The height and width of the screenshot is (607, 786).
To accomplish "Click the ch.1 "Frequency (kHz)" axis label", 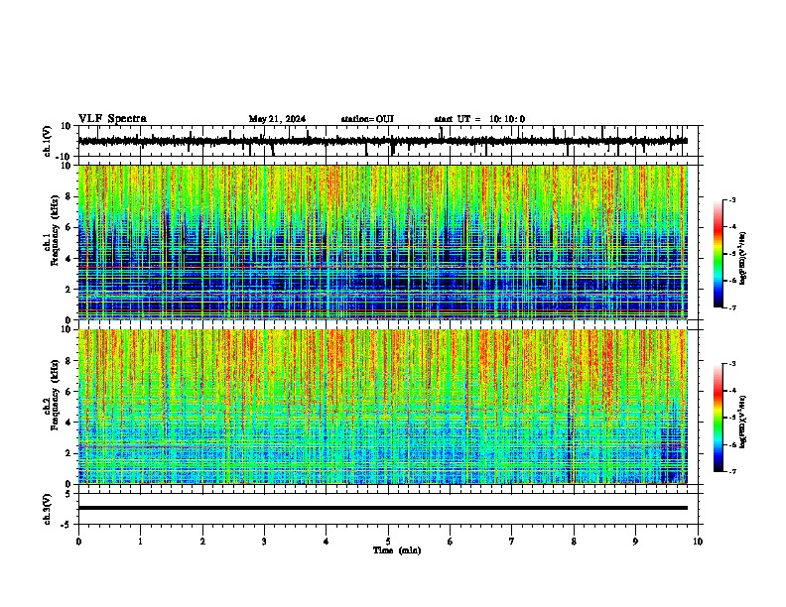I will pyautogui.click(x=55, y=230).
